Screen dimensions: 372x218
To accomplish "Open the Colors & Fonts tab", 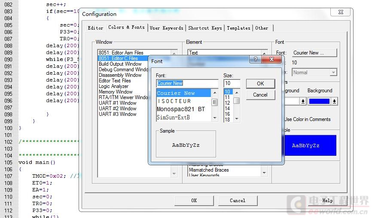I will tap(126, 27).
